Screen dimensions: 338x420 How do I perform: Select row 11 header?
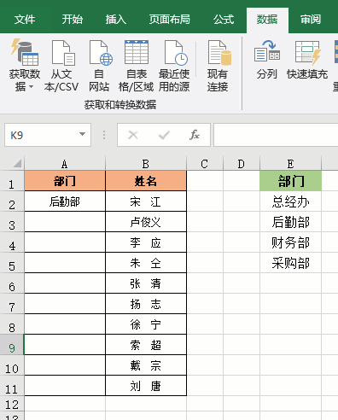pos(12,386)
